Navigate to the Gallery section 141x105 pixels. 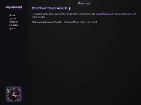(14, 22)
